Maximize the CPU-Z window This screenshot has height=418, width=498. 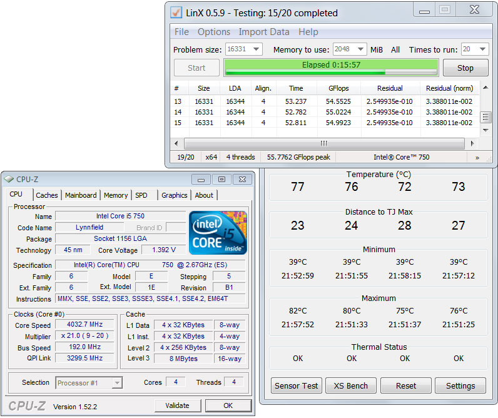(221, 180)
